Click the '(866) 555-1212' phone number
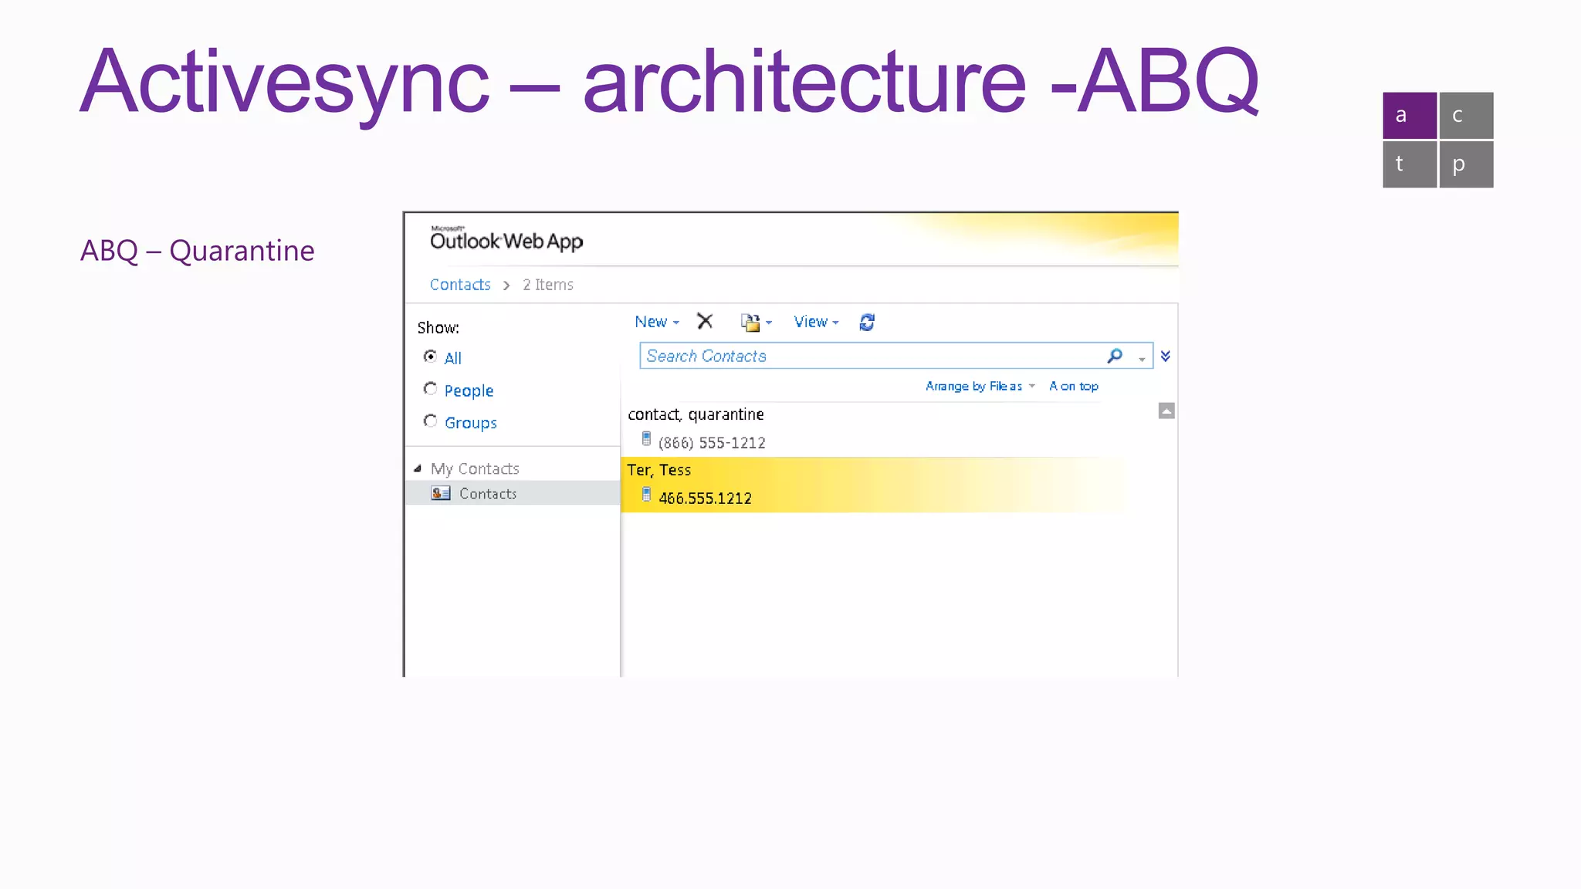Viewport: 1581px width, 889px height. pos(712,443)
